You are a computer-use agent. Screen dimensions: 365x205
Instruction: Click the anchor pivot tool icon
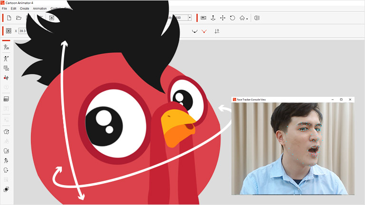point(213,18)
